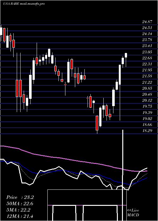This screenshot has width=158, height=221.
Task: Click the 19.02 price axis label
Action: click(x=147, y=119)
